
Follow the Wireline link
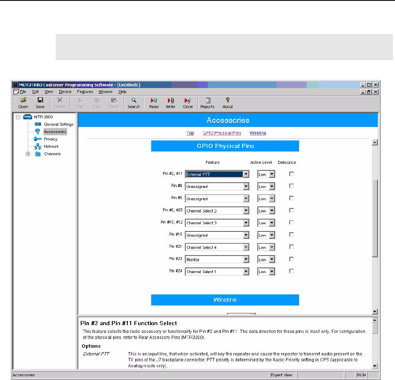pyautogui.click(x=258, y=133)
